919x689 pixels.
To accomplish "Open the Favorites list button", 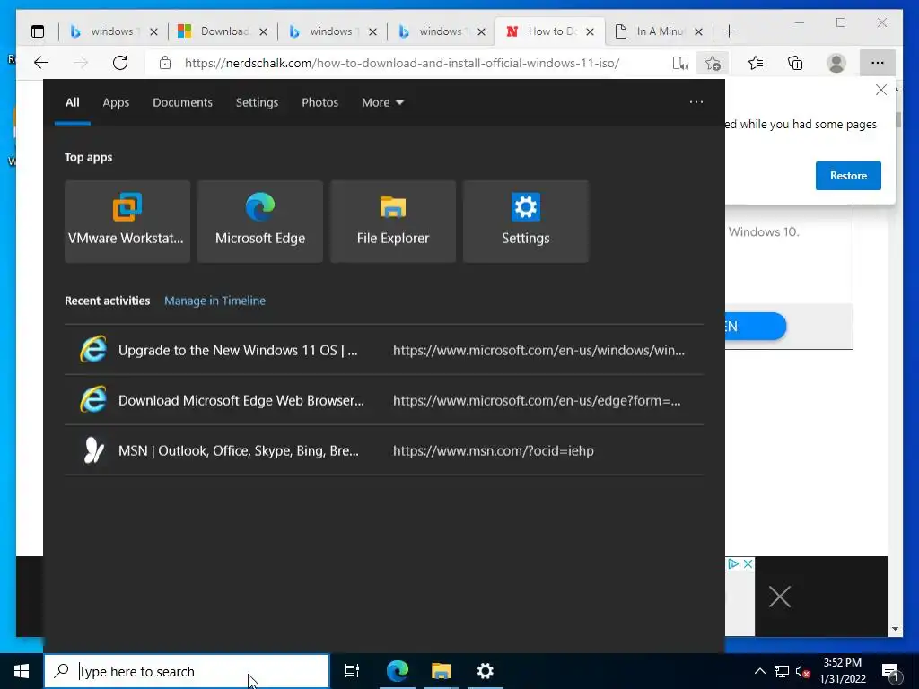I will point(756,63).
